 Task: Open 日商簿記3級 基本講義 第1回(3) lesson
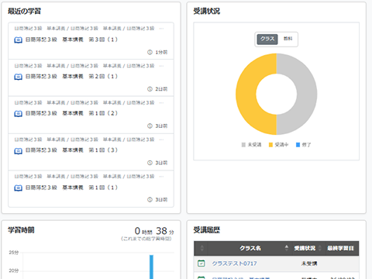[x=71, y=150]
